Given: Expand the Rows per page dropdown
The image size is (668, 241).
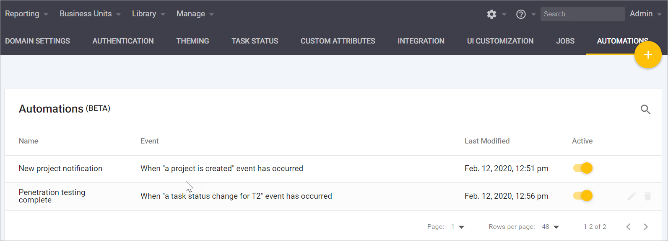Looking at the screenshot, I should [x=550, y=226].
